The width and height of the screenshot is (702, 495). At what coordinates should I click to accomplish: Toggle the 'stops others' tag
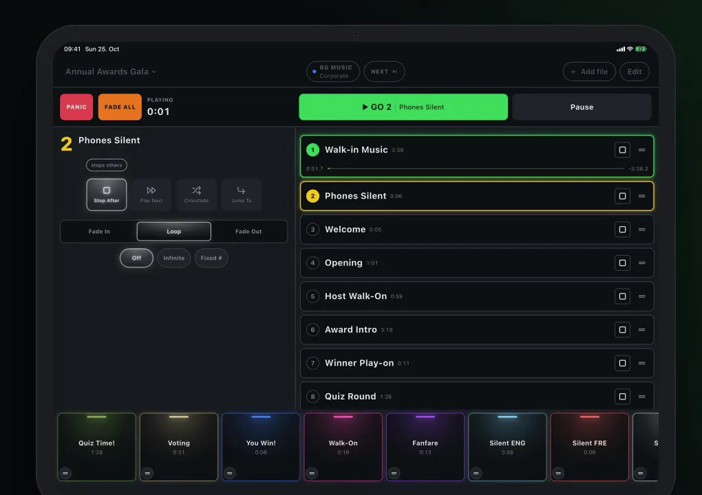pos(107,165)
